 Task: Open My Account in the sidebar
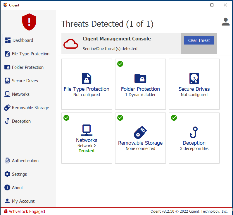pyautogui.click(x=23, y=201)
